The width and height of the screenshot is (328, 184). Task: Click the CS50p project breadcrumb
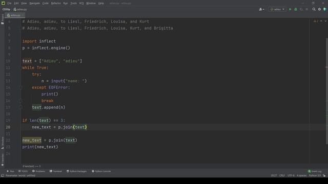tap(6, 9)
